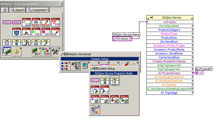This screenshot has height=122, width=213.
Task: Select the CarrierSerialNum property row
Action: [170, 57]
